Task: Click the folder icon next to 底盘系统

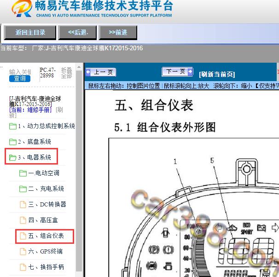Action: click(13, 142)
